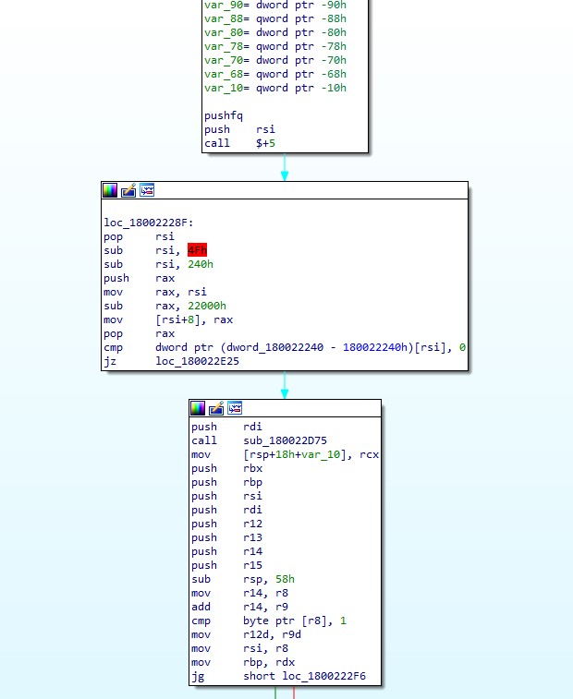The height and width of the screenshot is (699, 573).
Task: Select 'mov rbp, rdx' instruction
Action: 243,662
